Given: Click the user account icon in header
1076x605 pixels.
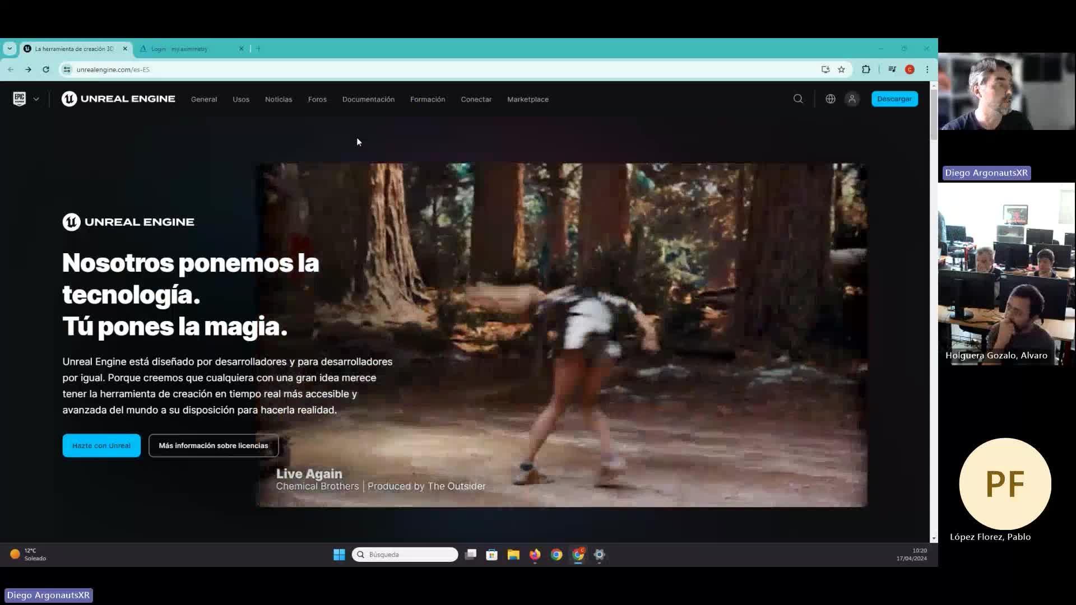Looking at the screenshot, I should coord(852,99).
